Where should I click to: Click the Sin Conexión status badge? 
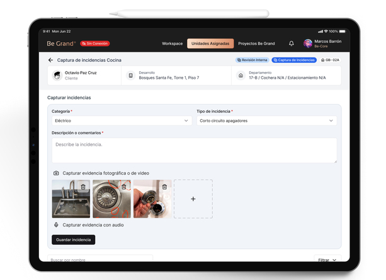click(x=94, y=44)
